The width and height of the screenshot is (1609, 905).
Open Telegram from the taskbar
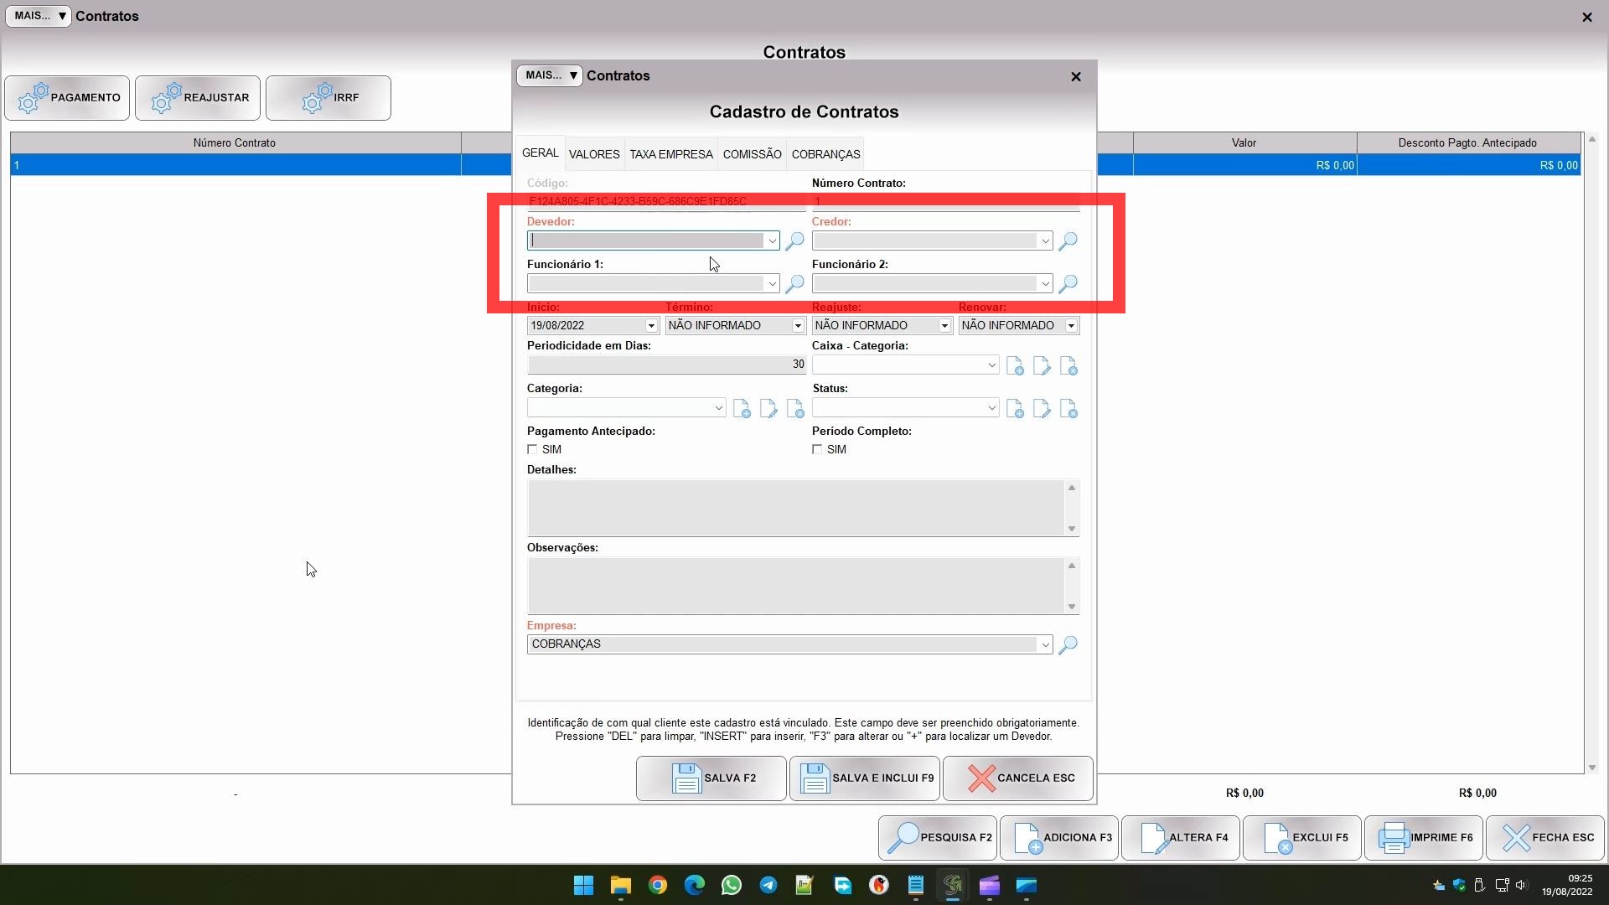point(768,886)
